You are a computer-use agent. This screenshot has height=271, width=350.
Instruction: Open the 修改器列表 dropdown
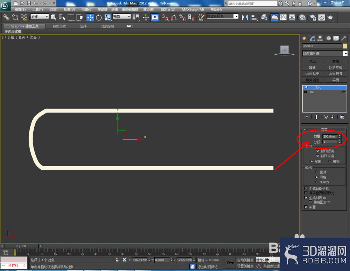[345, 53]
